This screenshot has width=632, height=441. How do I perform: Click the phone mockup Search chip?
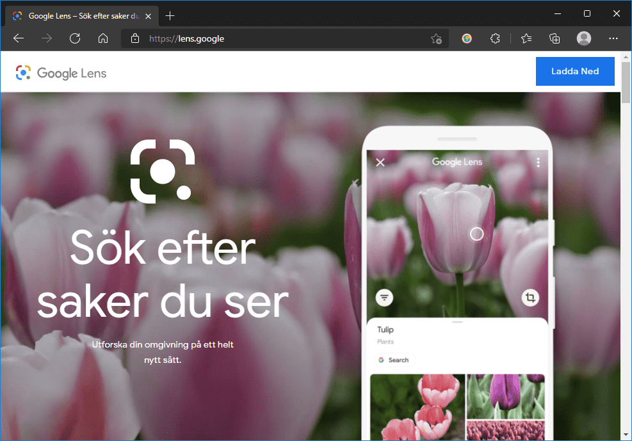point(394,360)
